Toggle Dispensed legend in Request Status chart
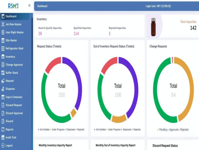 [x=70, y=129]
